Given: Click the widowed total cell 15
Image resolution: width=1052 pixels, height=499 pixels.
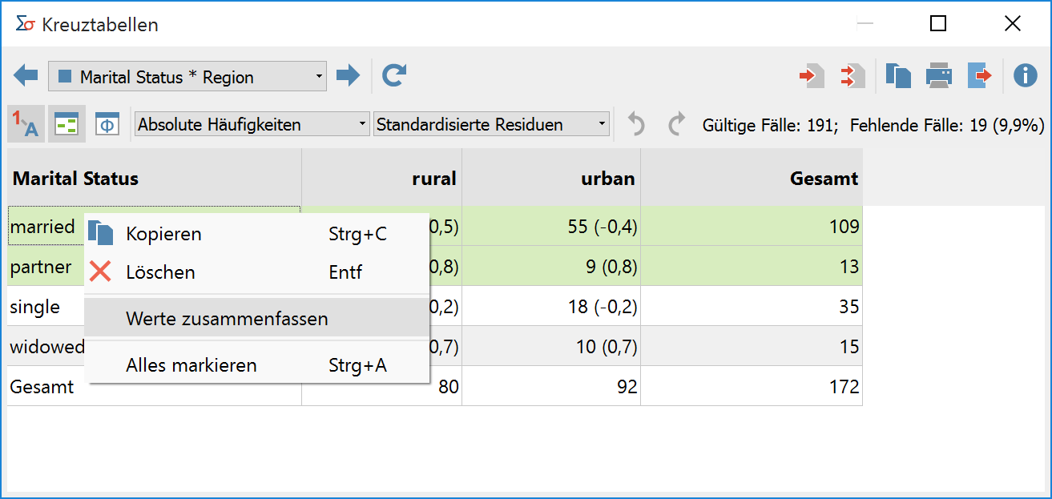Looking at the screenshot, I should [752, 347].
